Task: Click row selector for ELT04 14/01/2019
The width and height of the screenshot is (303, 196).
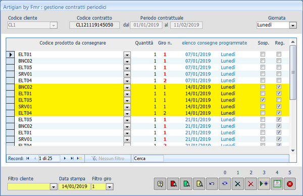Action: tap(11, 113)
